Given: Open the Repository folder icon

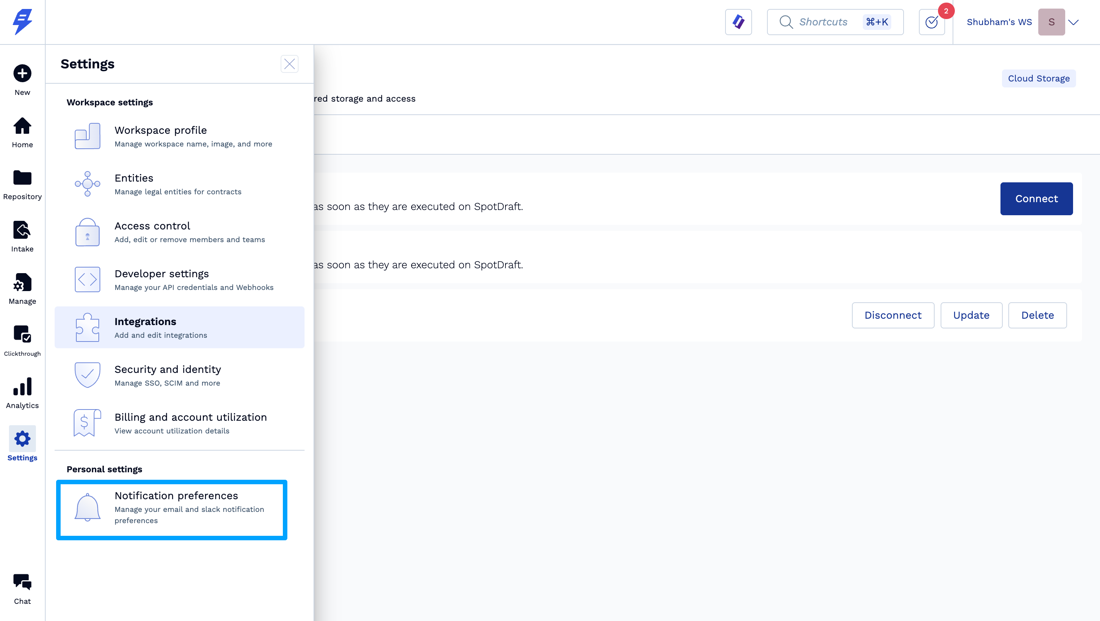Looking at the screenshot, I should point(22,178).
